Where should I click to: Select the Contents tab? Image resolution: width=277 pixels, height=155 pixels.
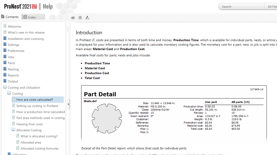click(x=10, y=17)
